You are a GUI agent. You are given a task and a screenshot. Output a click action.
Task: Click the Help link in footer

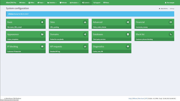pos(130,98)
